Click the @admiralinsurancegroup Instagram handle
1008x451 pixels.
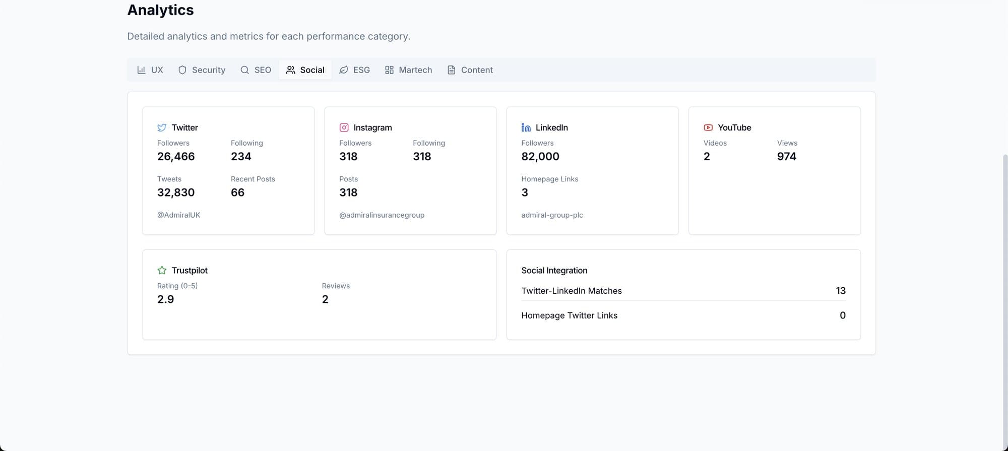tap(382, 215)
